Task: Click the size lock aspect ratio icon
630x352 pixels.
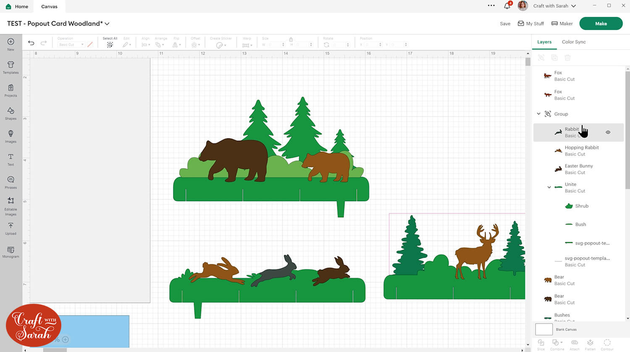Action: [x=291, y=39]
